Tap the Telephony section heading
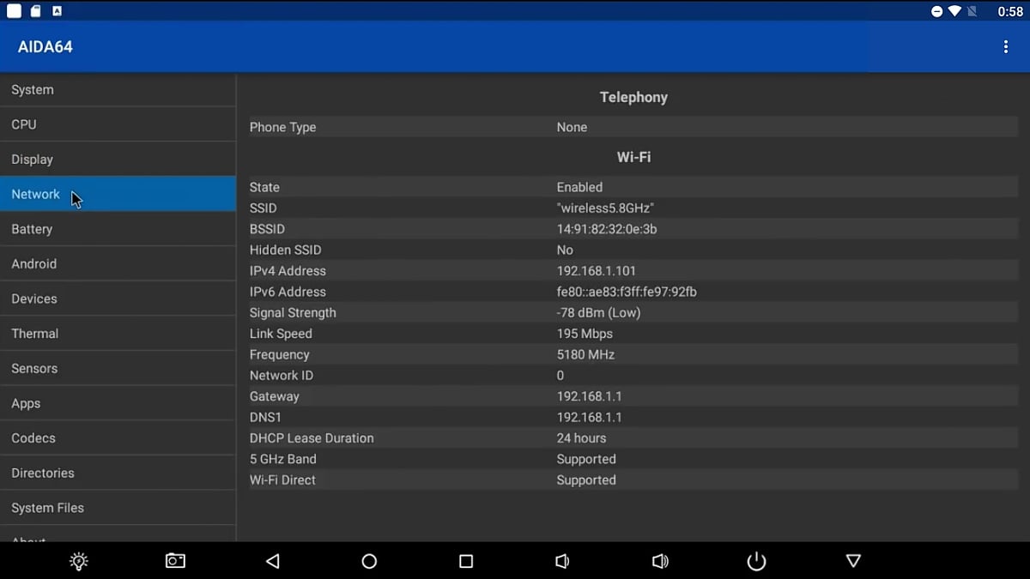The image size is (1030, 579). tap(633, 98)
